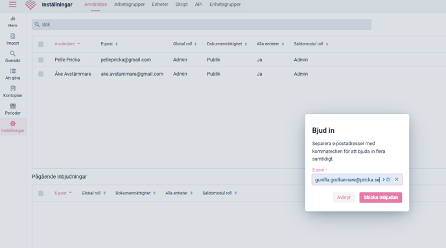
Task: Switch to the Arbetsgrupper tab
Action: (130, 5)
